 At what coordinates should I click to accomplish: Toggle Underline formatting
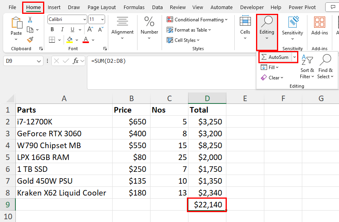coord(72,29)
